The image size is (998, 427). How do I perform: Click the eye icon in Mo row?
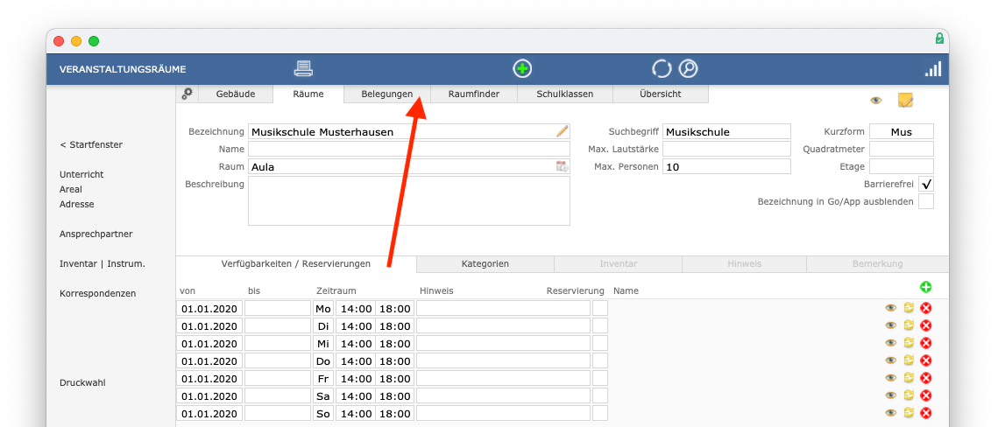pos(890,308)
